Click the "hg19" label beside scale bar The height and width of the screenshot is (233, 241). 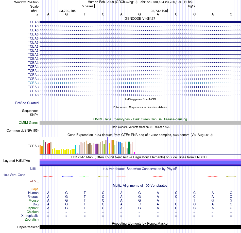coord(192,6)
